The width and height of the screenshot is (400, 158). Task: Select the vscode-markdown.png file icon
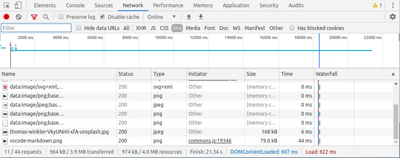5,141
